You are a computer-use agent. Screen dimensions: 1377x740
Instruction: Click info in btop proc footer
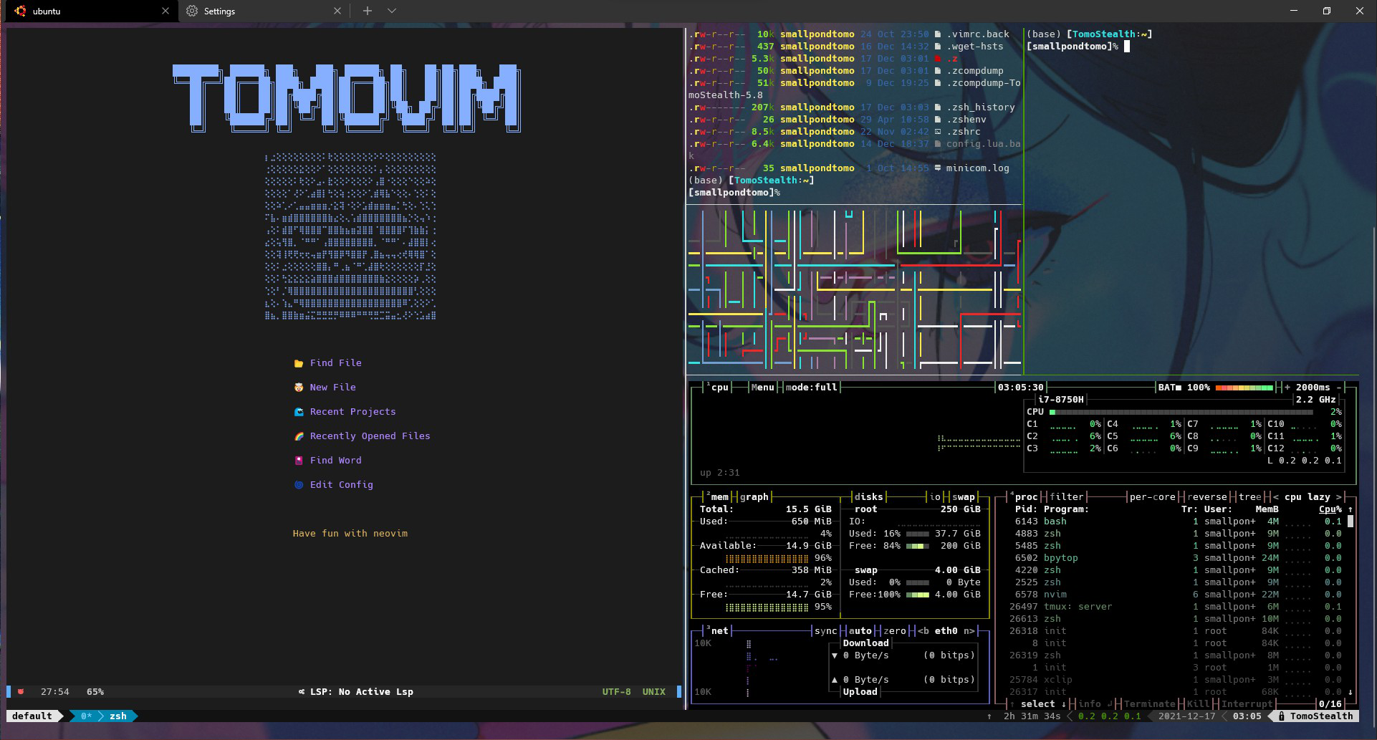1090,704
